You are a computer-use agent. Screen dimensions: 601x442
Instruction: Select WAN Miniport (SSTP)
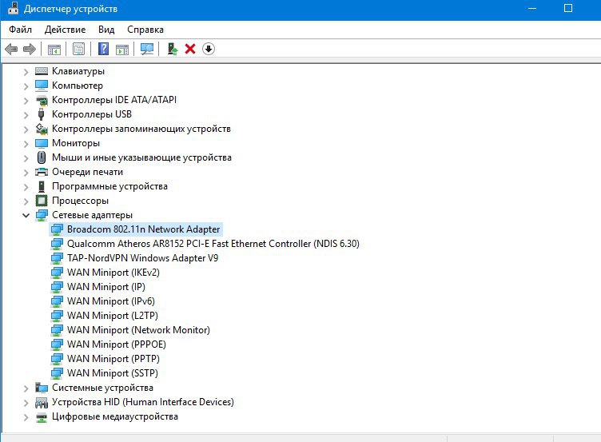[x=113, y=373]
